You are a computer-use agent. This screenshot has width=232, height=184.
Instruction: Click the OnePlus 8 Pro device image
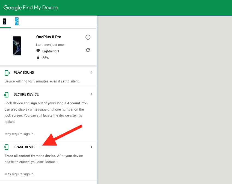pyautogui.click(x=17, y=46)
